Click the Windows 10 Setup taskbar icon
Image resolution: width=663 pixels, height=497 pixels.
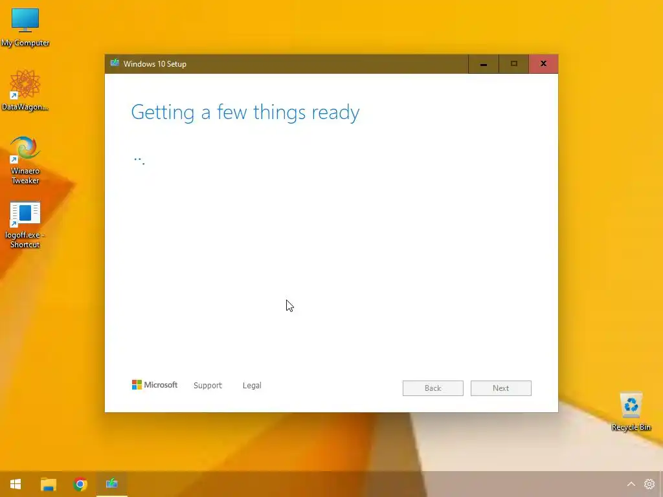point(111,484)
